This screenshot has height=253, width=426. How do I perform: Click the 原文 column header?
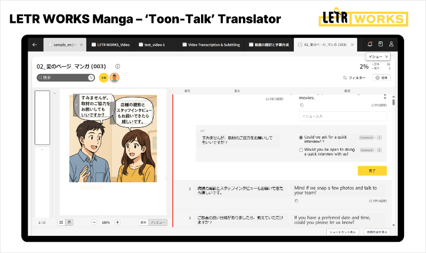(x=237, y=91)
